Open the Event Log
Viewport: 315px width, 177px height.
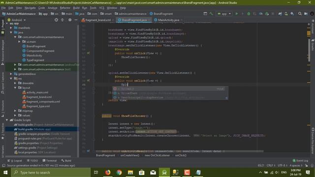tap(301, 161)
